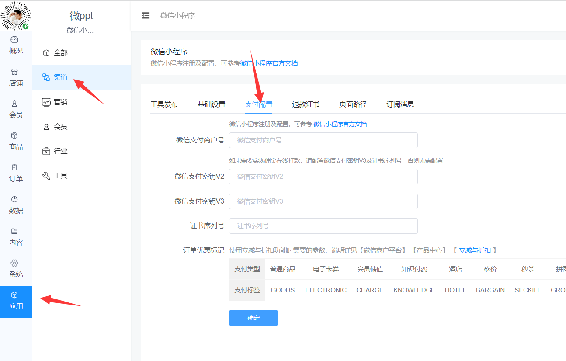Select 全部 in the apps submenu
Screen dimensions: 566x361
[61, 53]
